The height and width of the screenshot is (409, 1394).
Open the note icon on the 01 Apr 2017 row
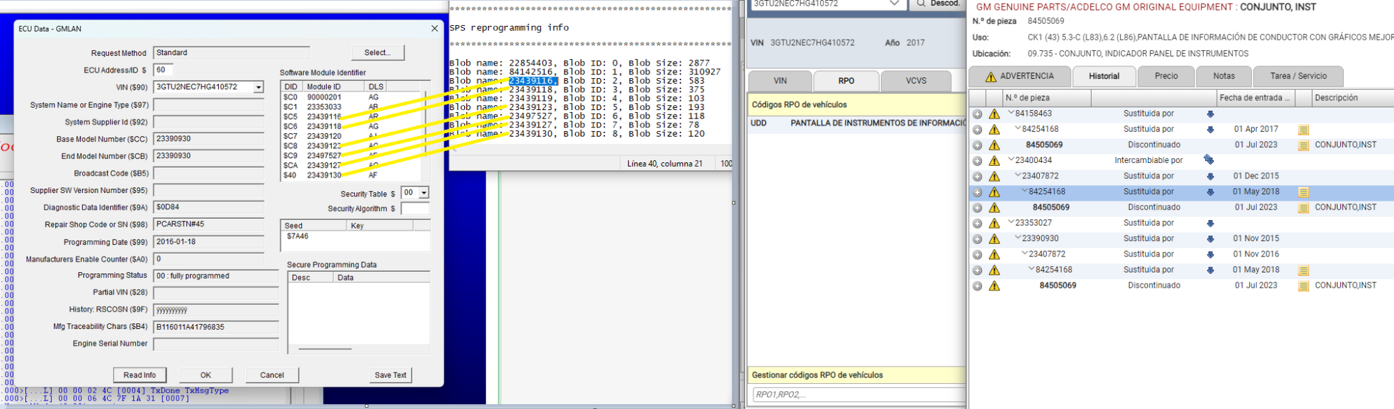[x=1303, y=130]
